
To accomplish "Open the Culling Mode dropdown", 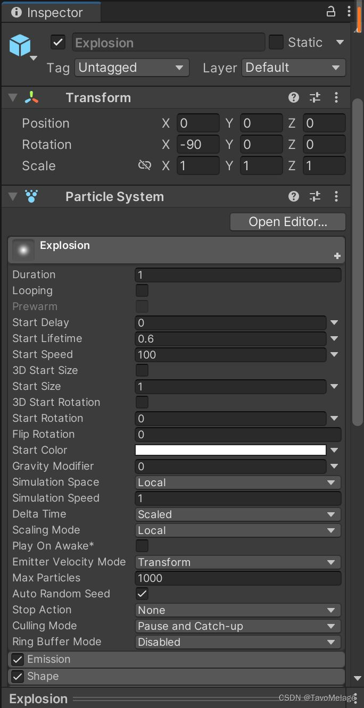I will 238,626.
